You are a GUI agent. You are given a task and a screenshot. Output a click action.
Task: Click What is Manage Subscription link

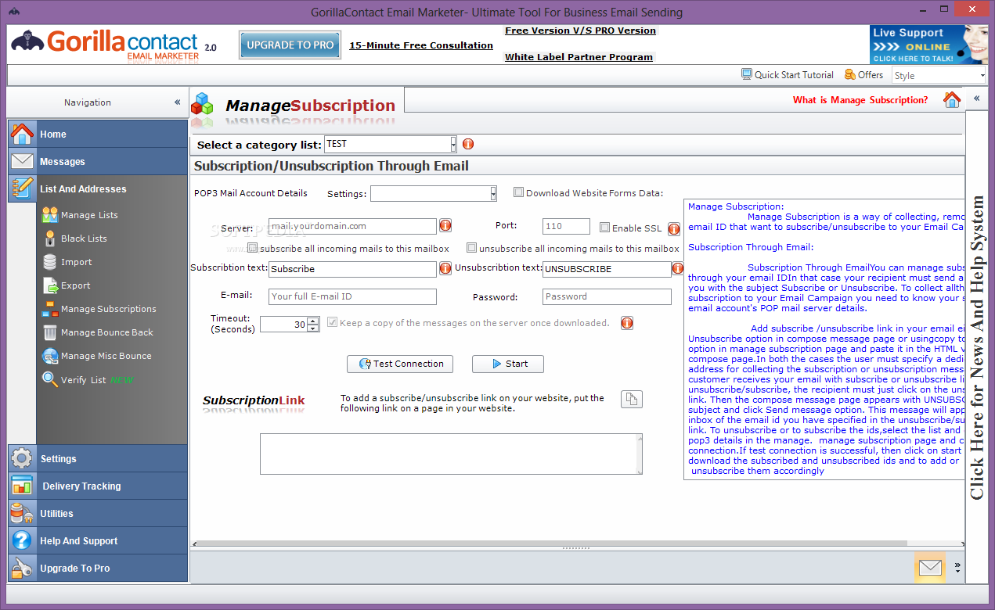pyautogui.click(x=860, y=100)
